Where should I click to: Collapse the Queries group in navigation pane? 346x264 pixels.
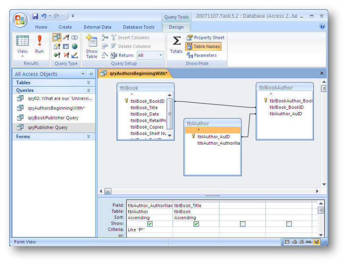[x=89, y=90]
